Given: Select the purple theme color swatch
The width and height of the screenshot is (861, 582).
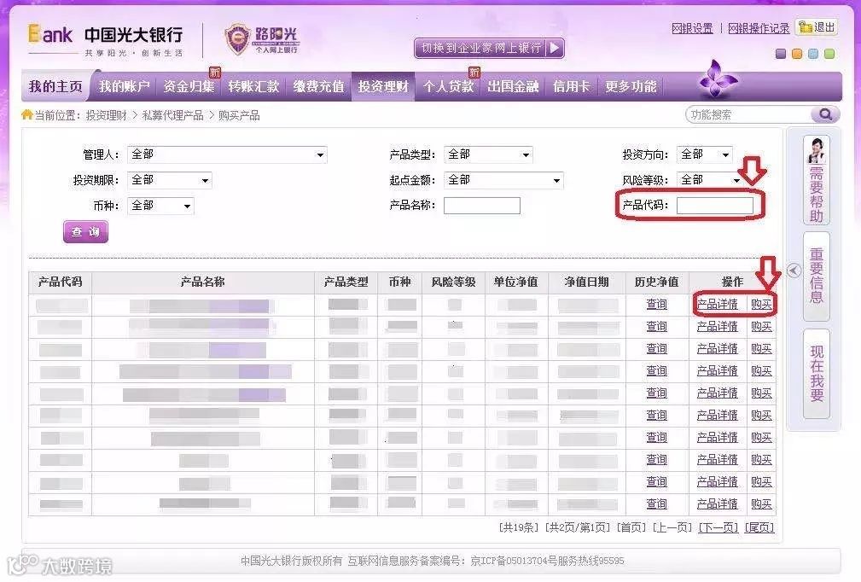Looking at the screenshot, I should [x=780, y=54].
